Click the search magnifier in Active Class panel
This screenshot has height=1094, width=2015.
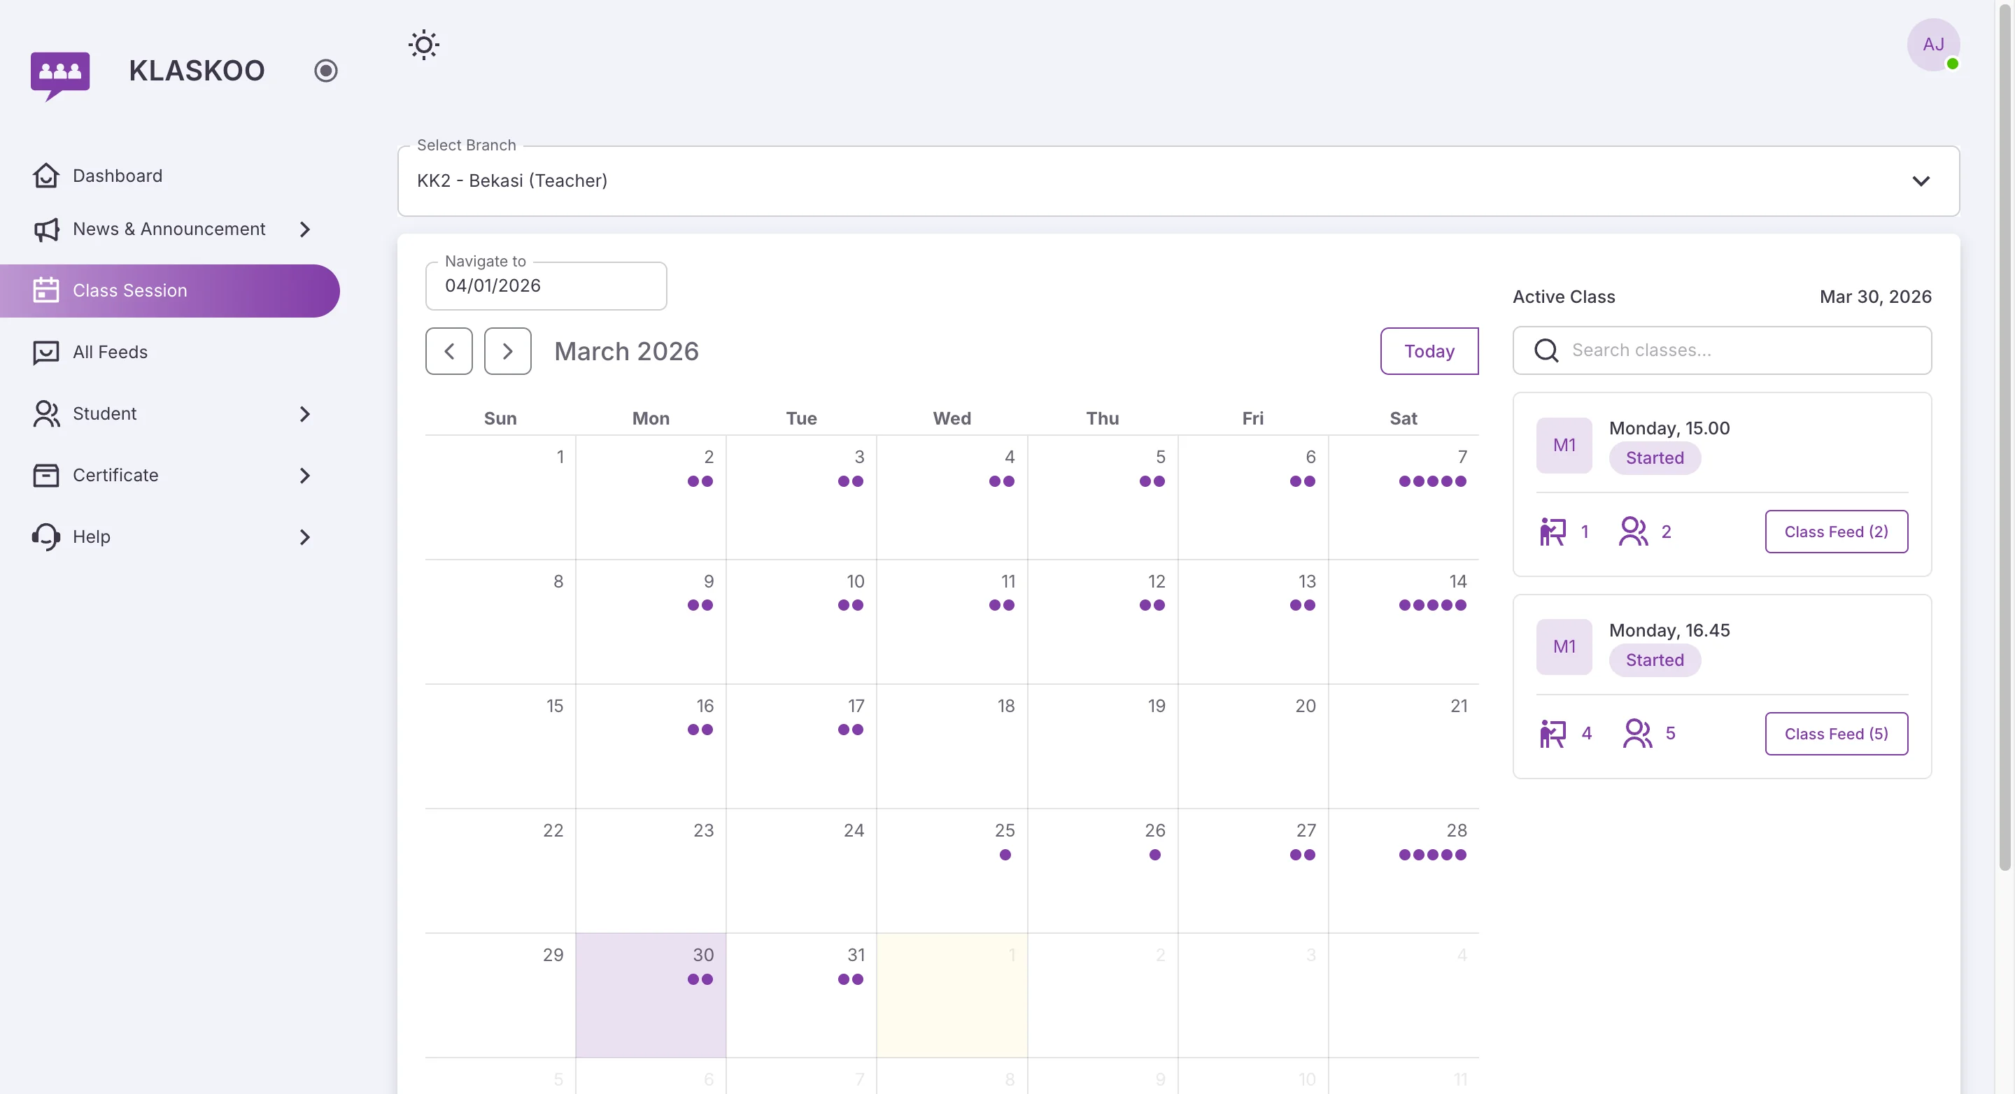click(1545, 350)
